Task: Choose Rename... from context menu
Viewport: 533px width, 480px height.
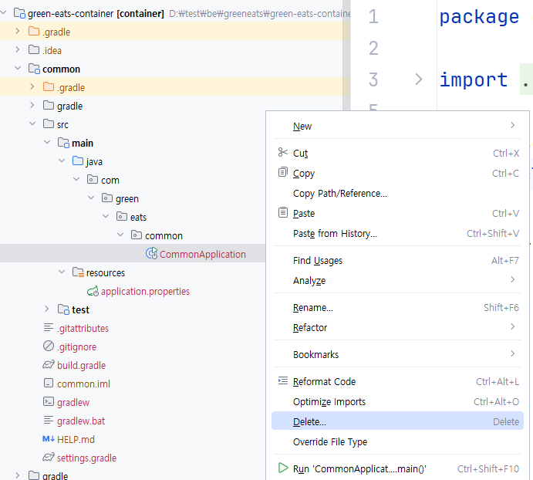Action: click(397, 308)
